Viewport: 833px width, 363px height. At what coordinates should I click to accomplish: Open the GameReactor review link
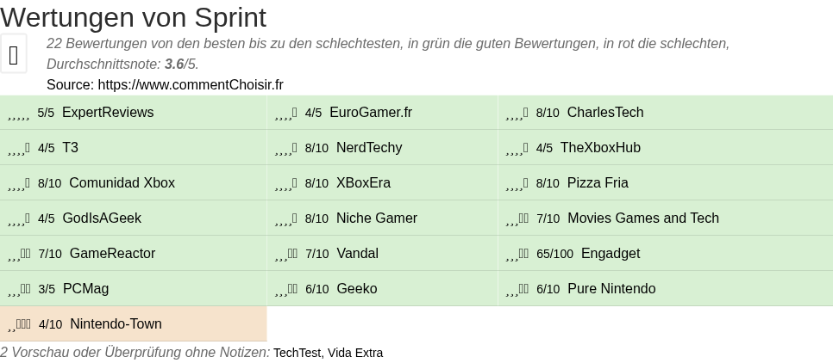112,254
